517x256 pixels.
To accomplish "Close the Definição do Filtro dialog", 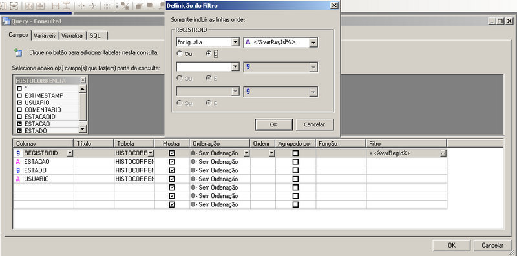I will click(334, 6).
